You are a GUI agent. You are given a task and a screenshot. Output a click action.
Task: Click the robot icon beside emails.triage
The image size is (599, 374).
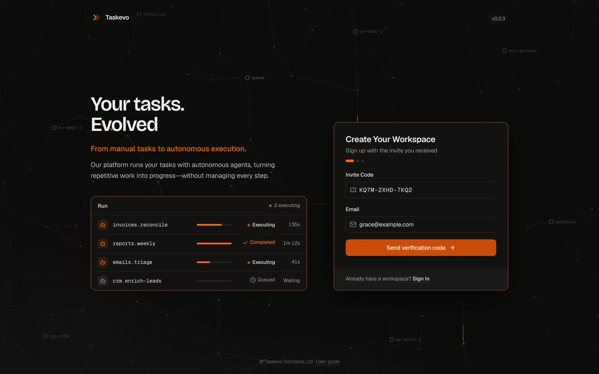[103, 262]
